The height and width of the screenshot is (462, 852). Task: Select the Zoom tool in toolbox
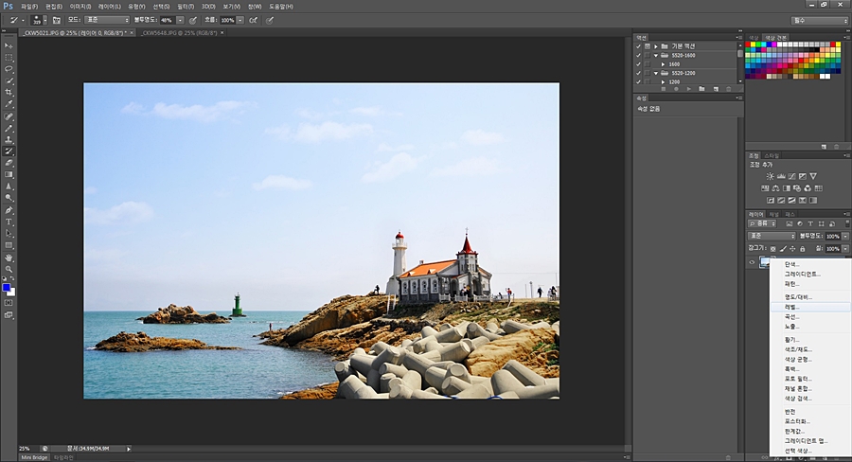click(9, 269)
